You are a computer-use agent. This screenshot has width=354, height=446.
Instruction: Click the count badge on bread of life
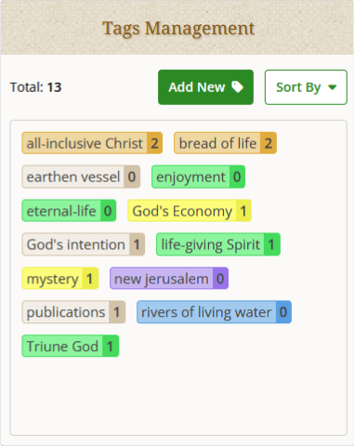point(269,143)
